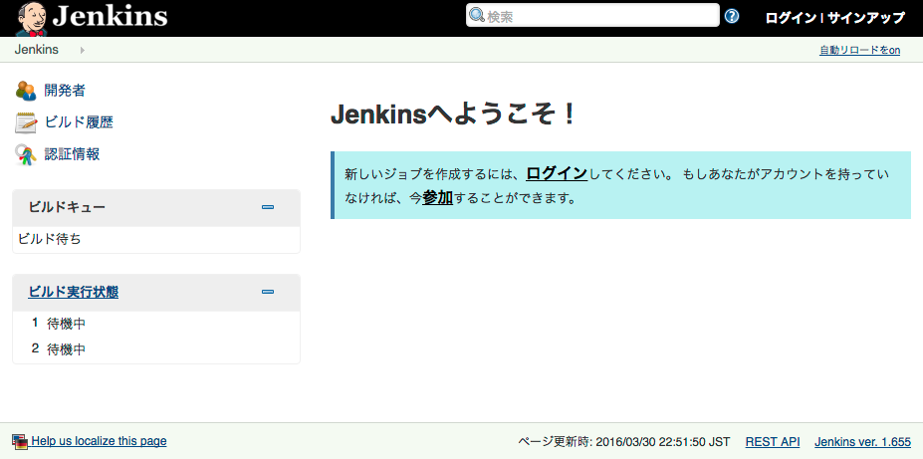Collapse the ビルドキュー panel
923x459 pixels.
point(268,207)
